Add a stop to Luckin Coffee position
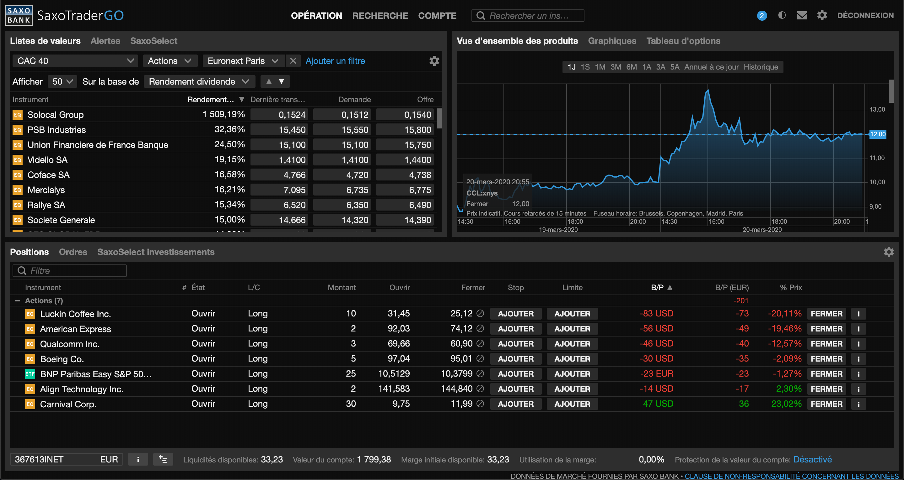 [x=515, y=314]
